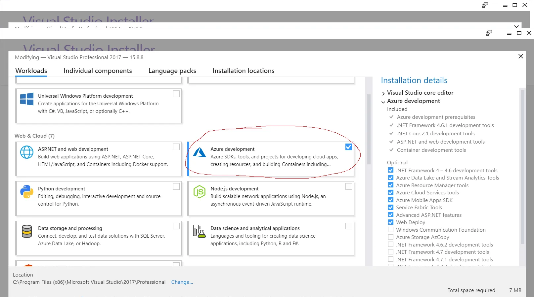This screenshot has width=534, height=297.
Task: Click the Universal Windows Platform logo icon
Action: (x=27, y=99)
